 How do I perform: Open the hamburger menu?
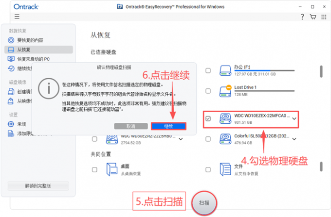click(17, 17)
